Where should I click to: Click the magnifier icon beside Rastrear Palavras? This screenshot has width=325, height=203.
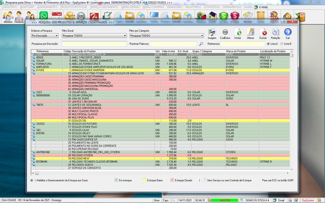pos(201,43)
